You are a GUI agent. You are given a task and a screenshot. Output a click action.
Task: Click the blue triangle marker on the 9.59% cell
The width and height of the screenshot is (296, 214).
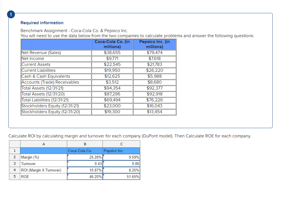103,156
